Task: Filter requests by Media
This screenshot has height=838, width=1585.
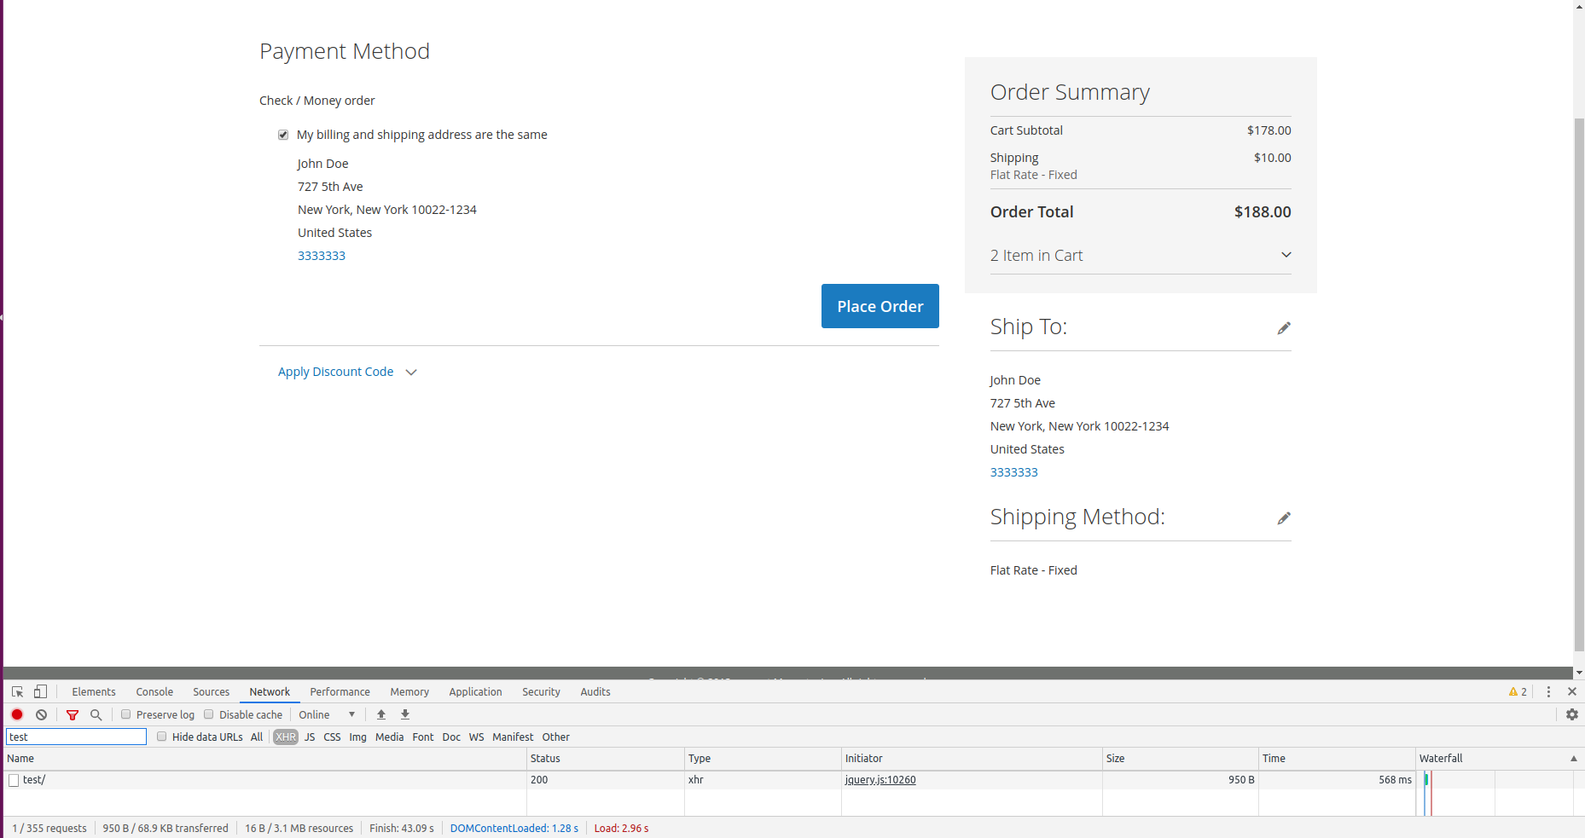Action: pos(389,737)
